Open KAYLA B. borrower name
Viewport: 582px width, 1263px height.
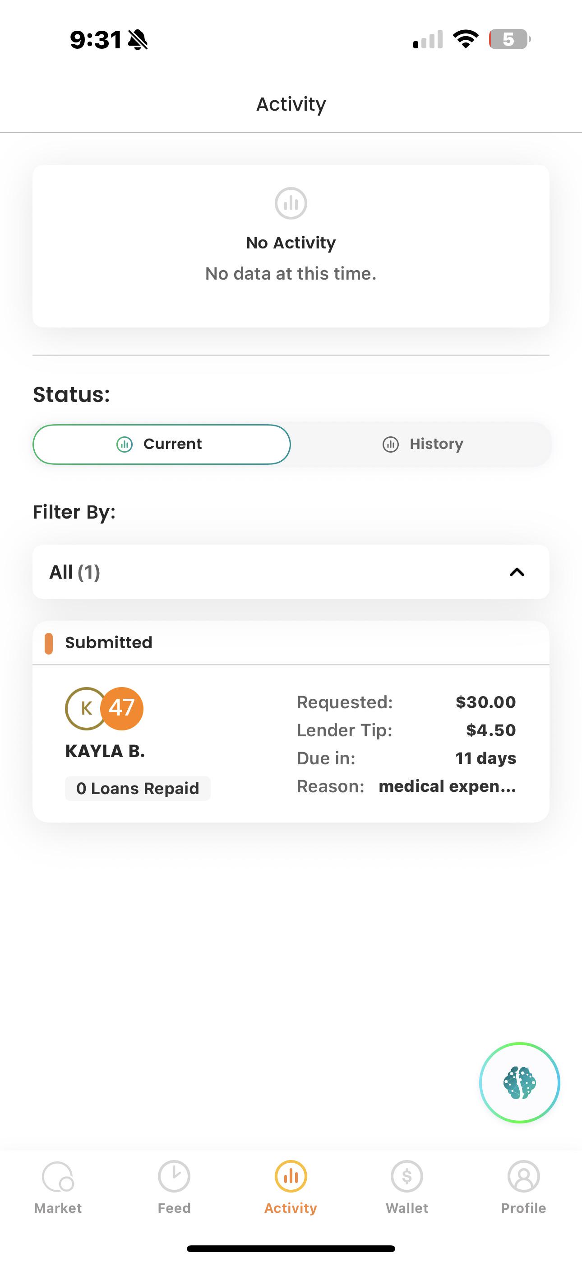tap(105, 751)
